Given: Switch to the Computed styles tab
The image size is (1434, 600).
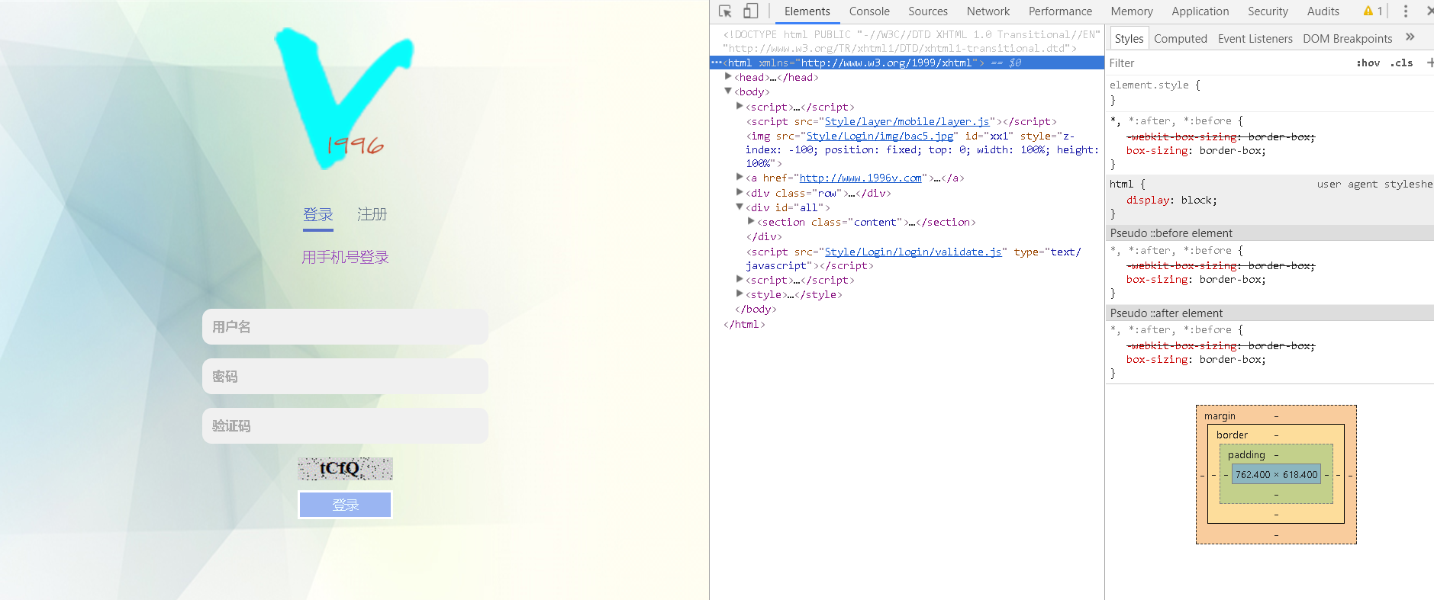Looking at the screenshot, I should [x=1180, y=39].
